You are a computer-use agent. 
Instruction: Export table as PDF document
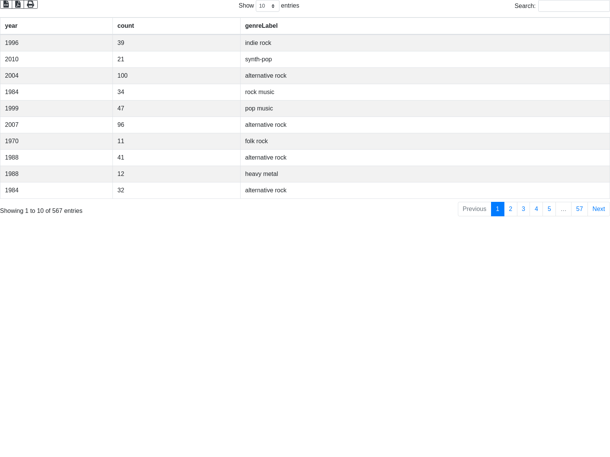[x=18, y=4]
